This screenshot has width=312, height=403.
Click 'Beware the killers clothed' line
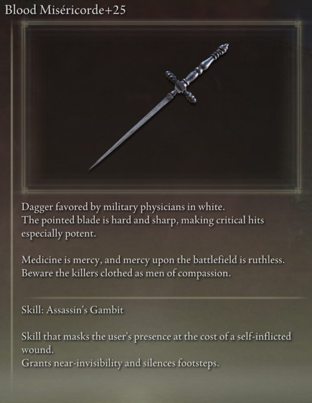pos(126,273)
